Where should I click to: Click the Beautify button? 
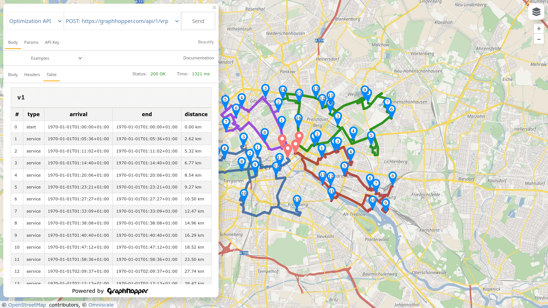(206, 42)
